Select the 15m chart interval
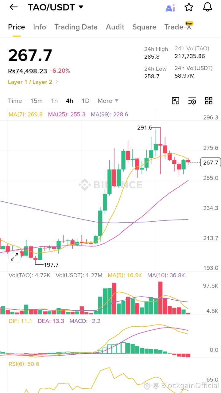Image resolution: width=221 pixels, height=393 pixels. click(x=37, y=101)
